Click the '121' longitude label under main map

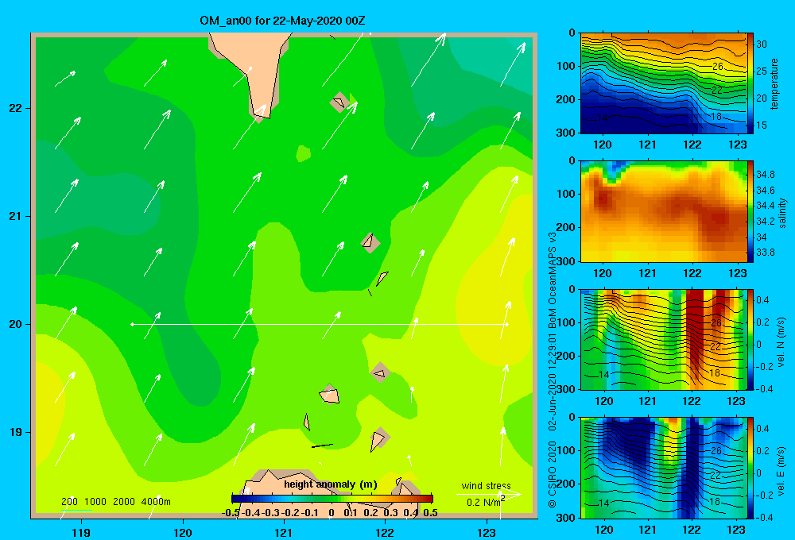pyautogui.click(x=284, y=532)
